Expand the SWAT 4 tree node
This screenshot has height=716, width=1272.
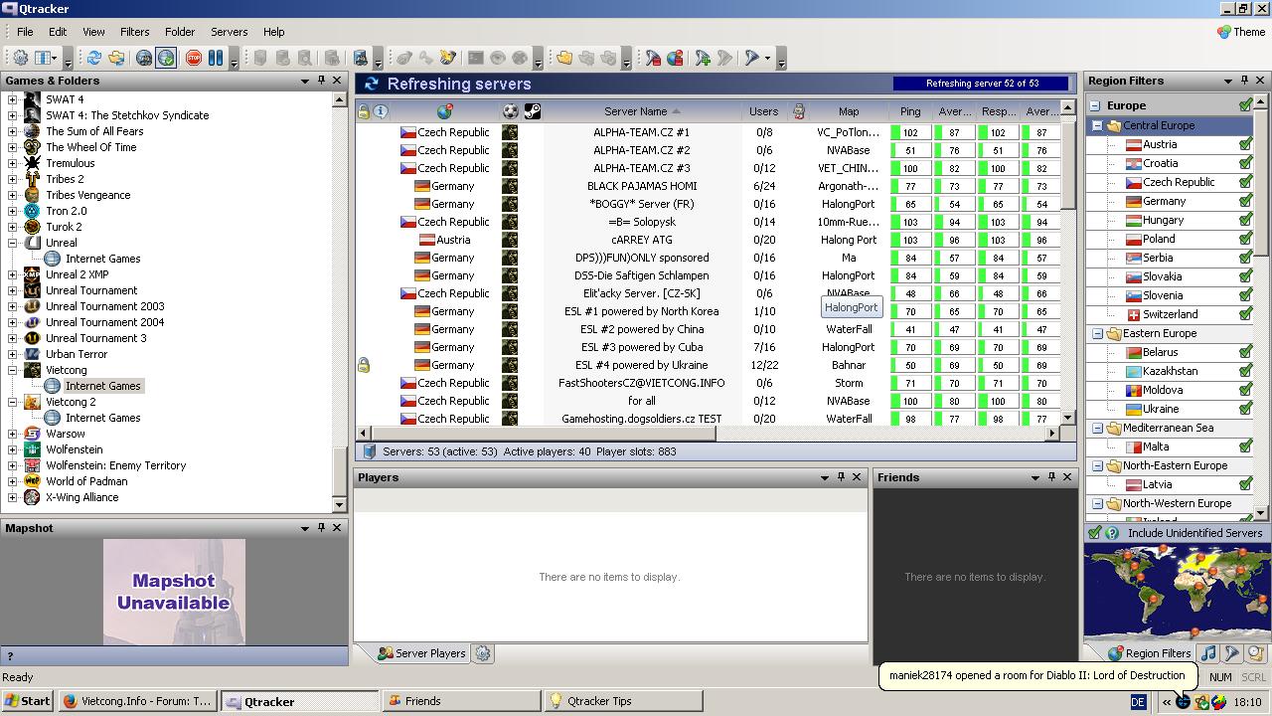(x=13, y=99)
